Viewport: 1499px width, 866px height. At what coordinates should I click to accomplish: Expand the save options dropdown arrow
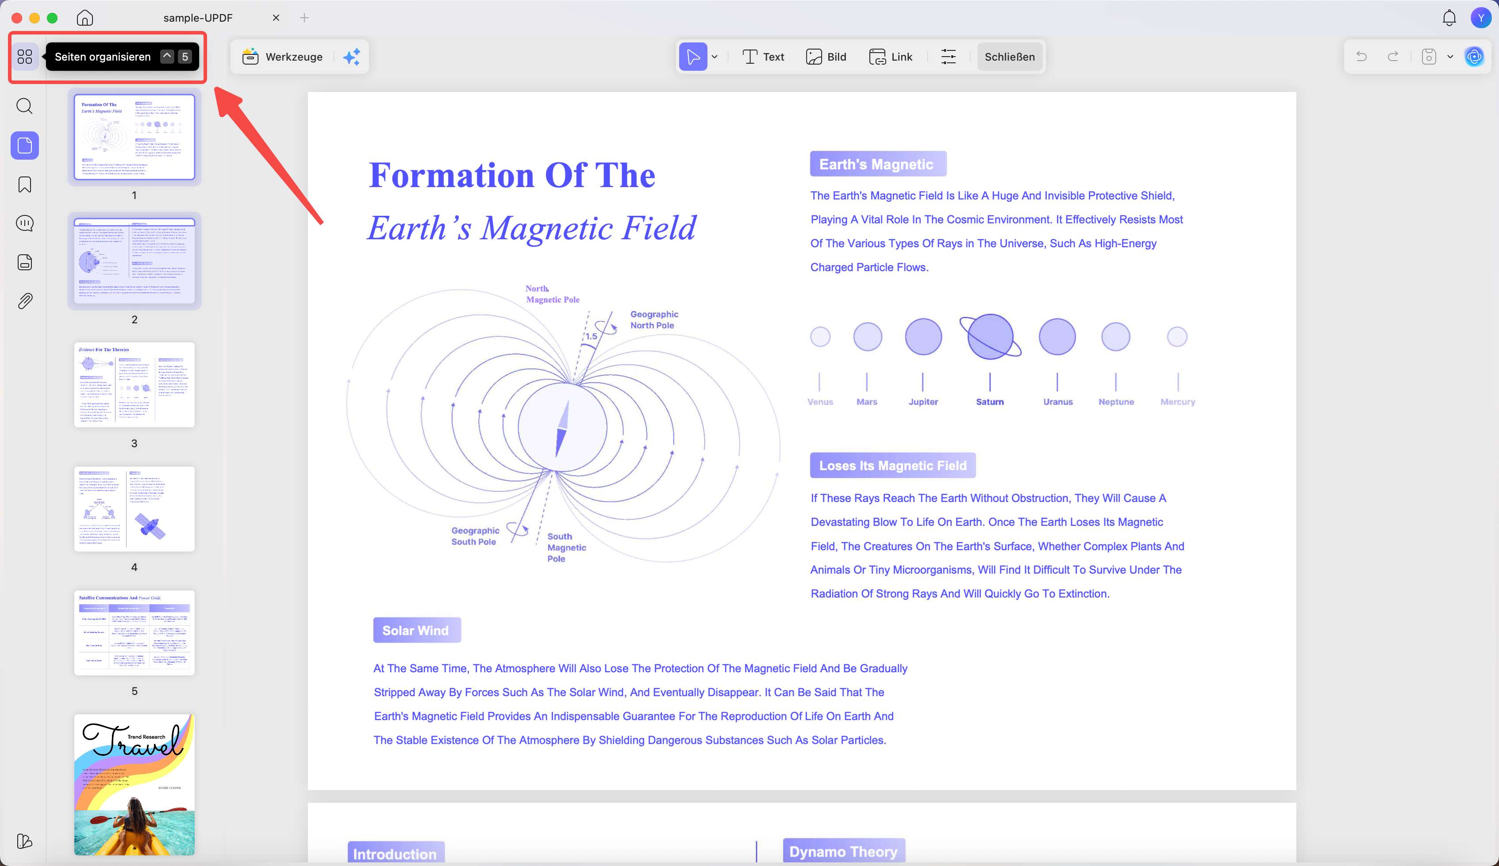point(1450,57)
